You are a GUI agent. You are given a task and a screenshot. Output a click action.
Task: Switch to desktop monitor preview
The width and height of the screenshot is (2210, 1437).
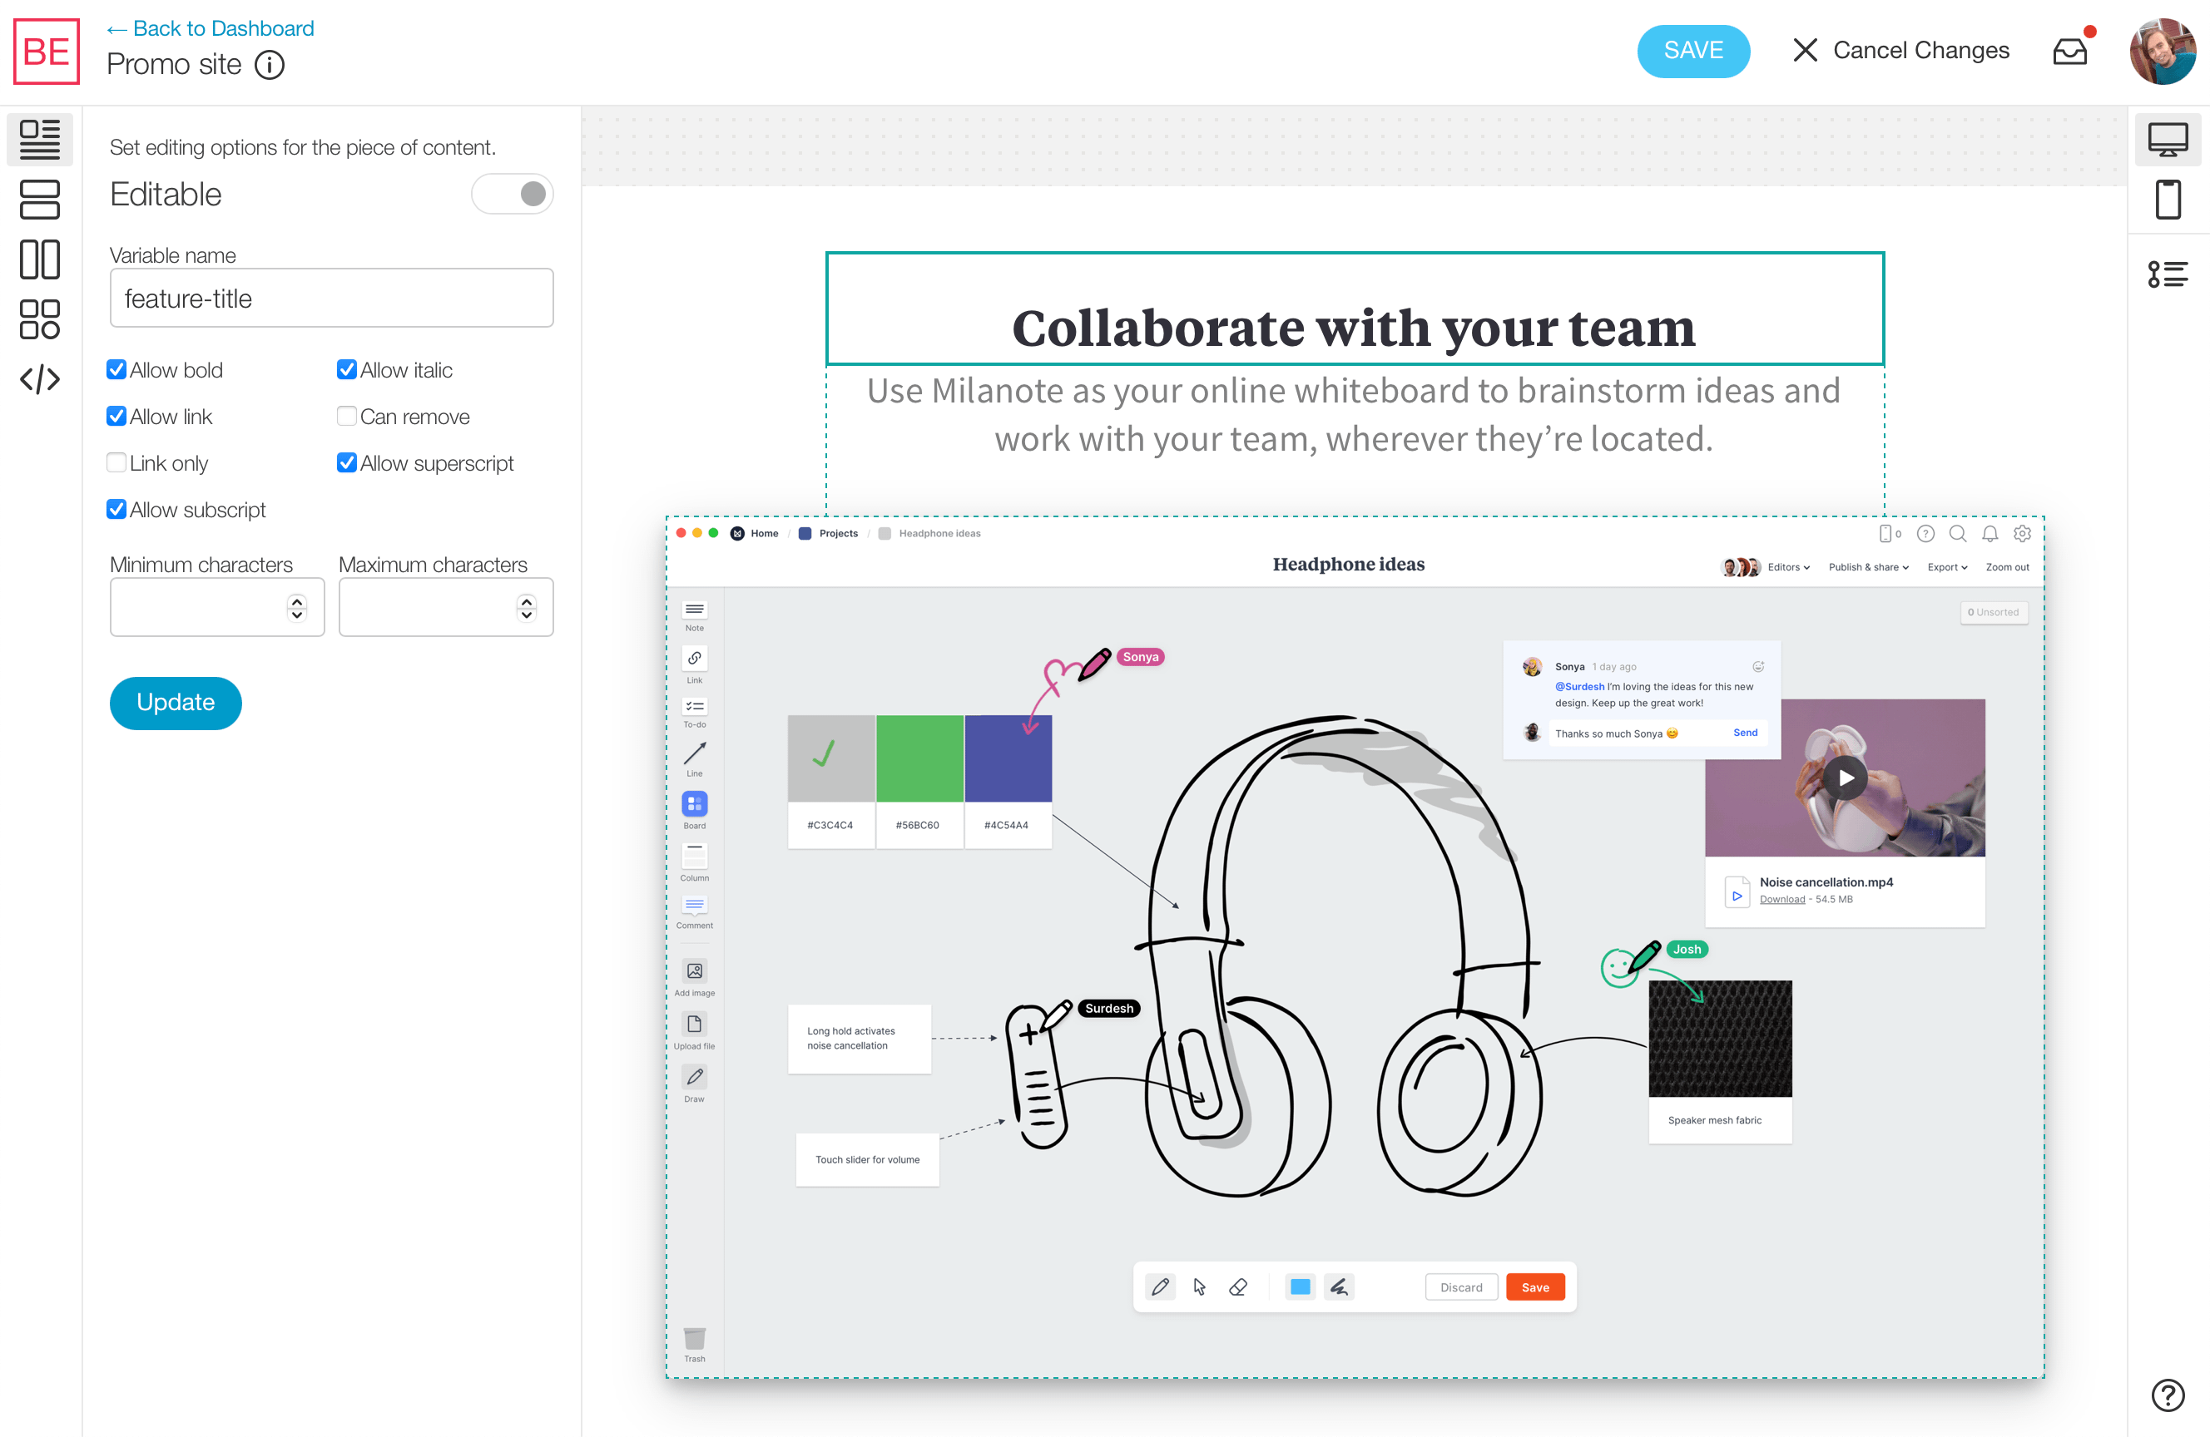tap(2168, 139)
